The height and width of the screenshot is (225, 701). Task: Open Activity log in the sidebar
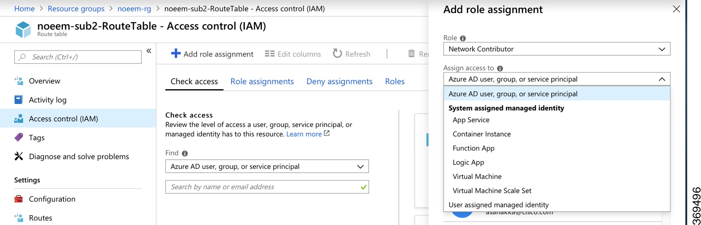(78, 100)
